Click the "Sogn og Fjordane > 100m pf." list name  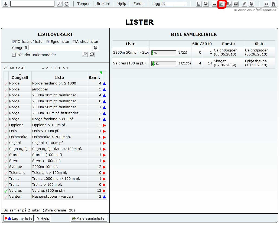[x=57, y=149]
